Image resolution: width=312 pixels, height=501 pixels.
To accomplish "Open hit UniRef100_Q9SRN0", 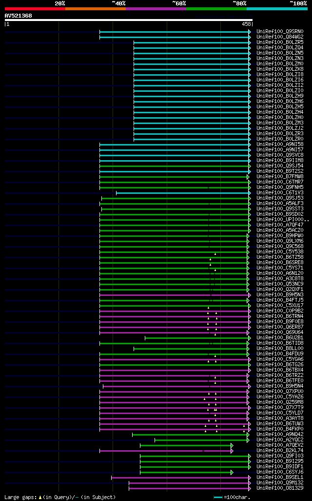I will [280, 32].
